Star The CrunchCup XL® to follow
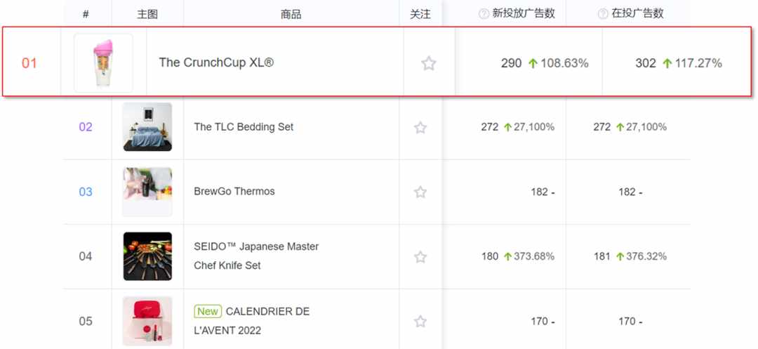This screenshot has width=758, height=349. (x=429, y=63)
